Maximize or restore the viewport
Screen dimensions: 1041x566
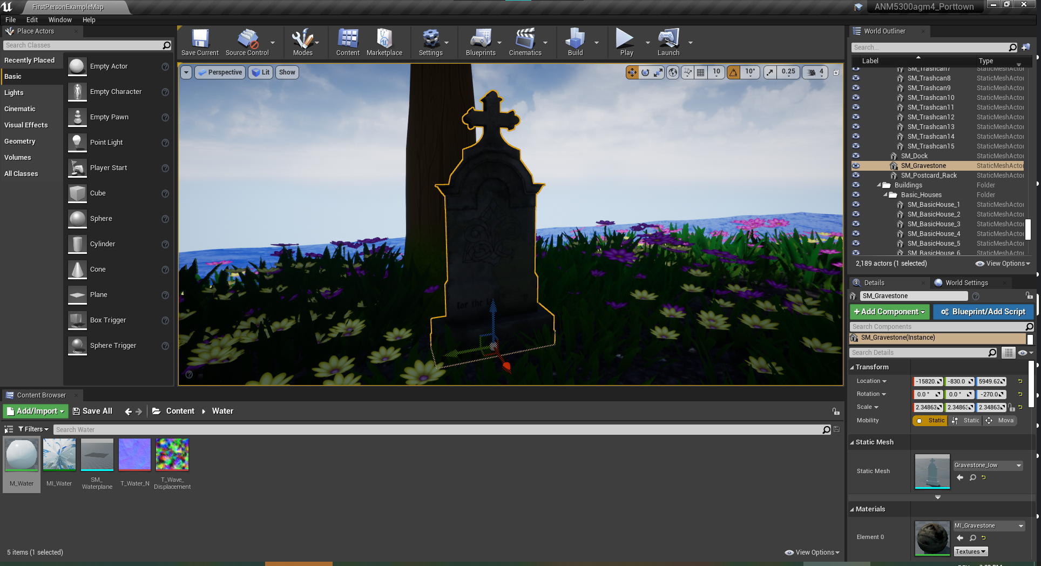[836, 72]
